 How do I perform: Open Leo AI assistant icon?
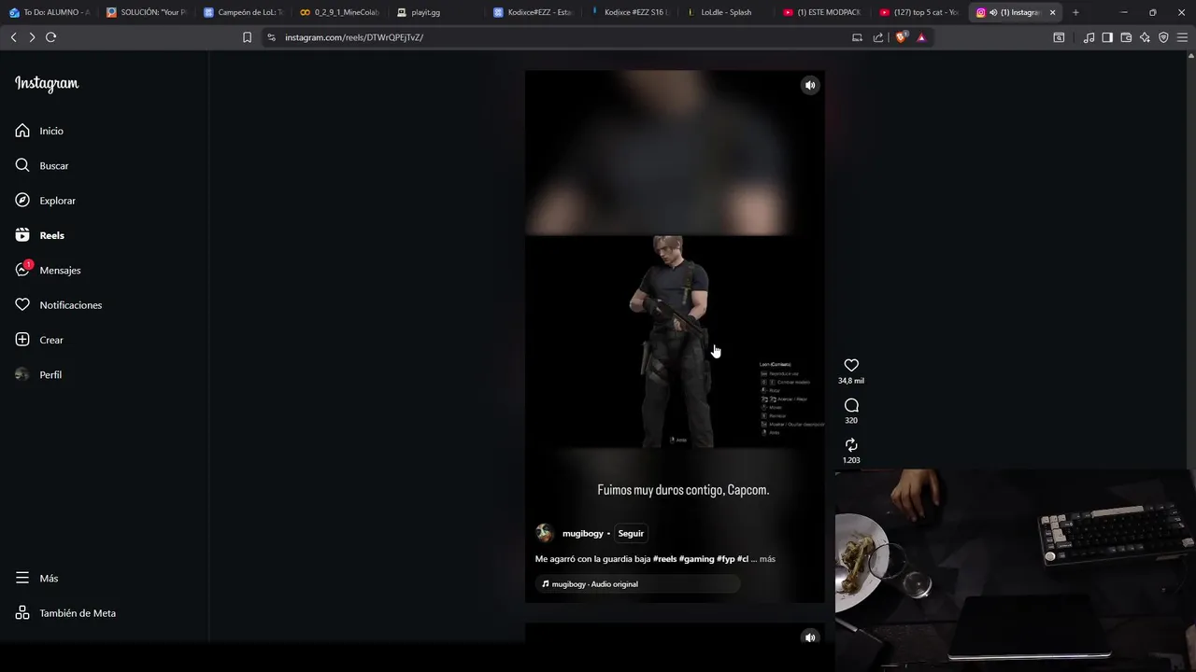(x=1145, y=37)
